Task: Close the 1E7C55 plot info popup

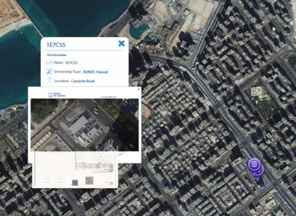Action: pyautogui.click(x=121, y=44)
